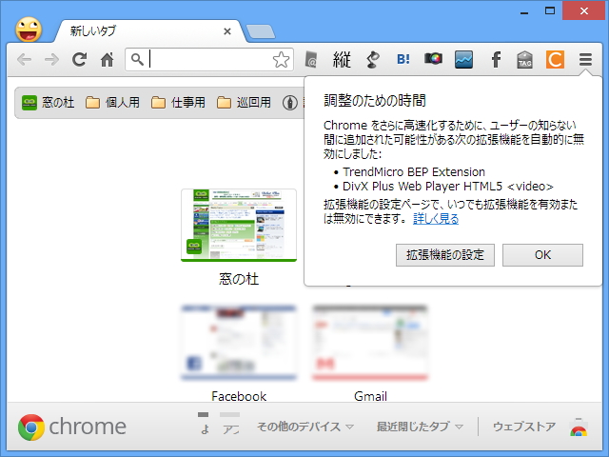Open the Chrome hamburger menu
Viewport: 609px width, 457px height.
click(x=585, y=59)
